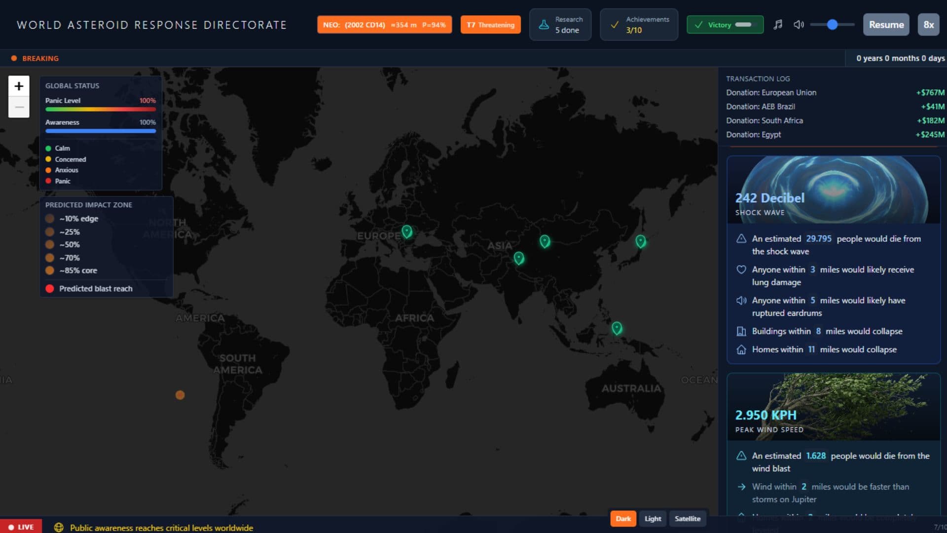This screenshot has width=947, height=533.
Task: Open the NEO 2002 CD14 info badge
Action: [x=384, y=25]
